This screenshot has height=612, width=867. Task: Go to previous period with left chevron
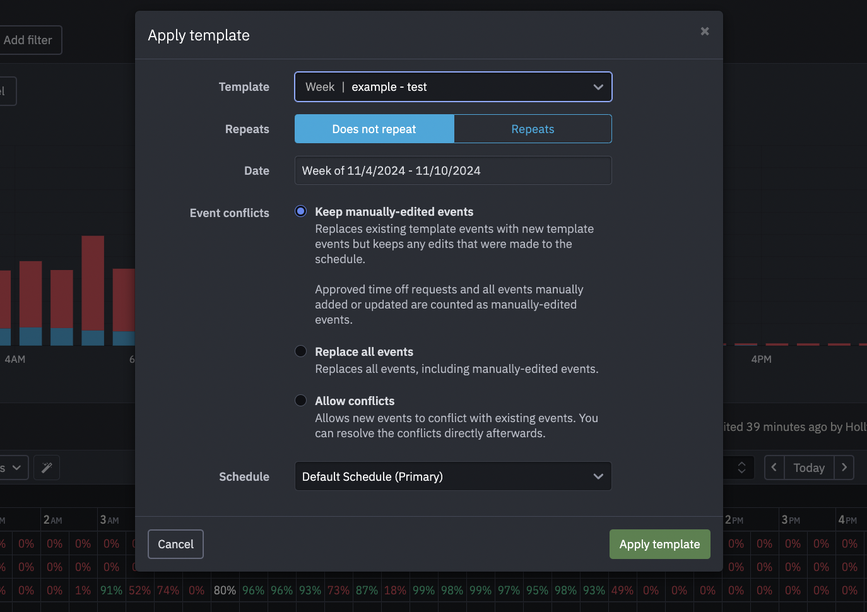click(774, 468)
